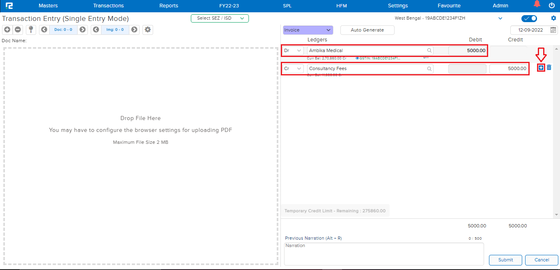Change Dr type for Ambika Medical
The width and height of the screenshot is (560, 270).
(293, 50)
